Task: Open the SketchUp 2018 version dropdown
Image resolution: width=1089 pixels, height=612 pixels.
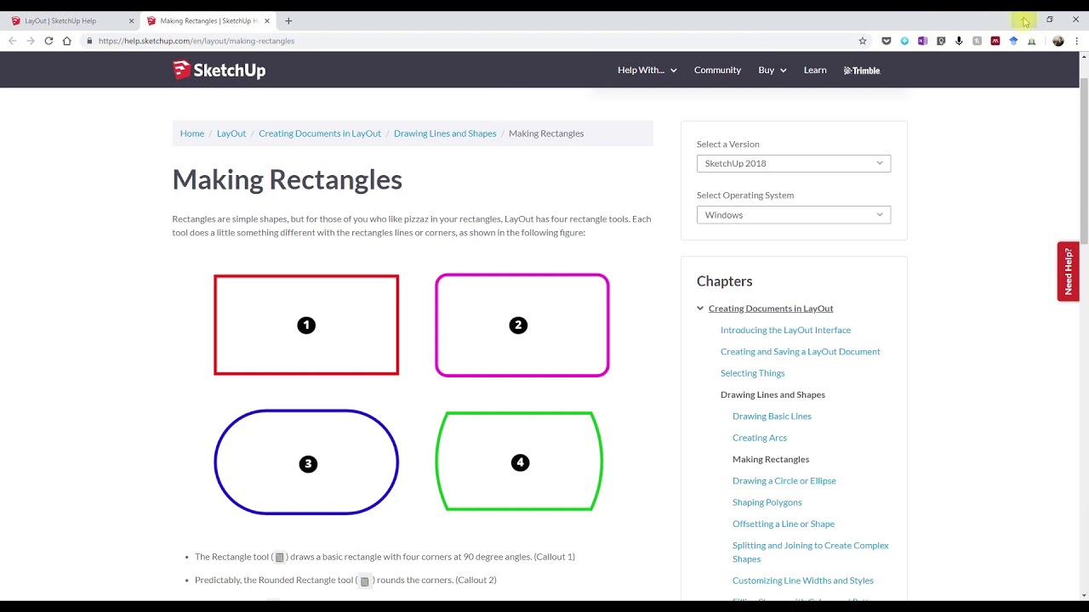Action: pyautogui.click(x=793, y=163)
